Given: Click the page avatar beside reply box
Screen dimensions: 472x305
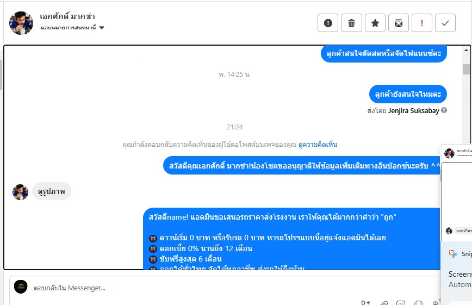Looking at the screenshot, I should [21, 287].
